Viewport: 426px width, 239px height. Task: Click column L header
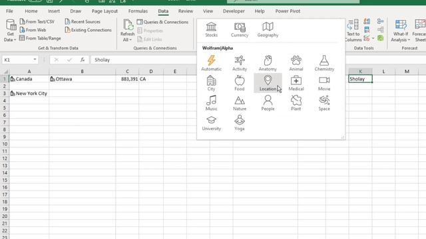[383, 71]
